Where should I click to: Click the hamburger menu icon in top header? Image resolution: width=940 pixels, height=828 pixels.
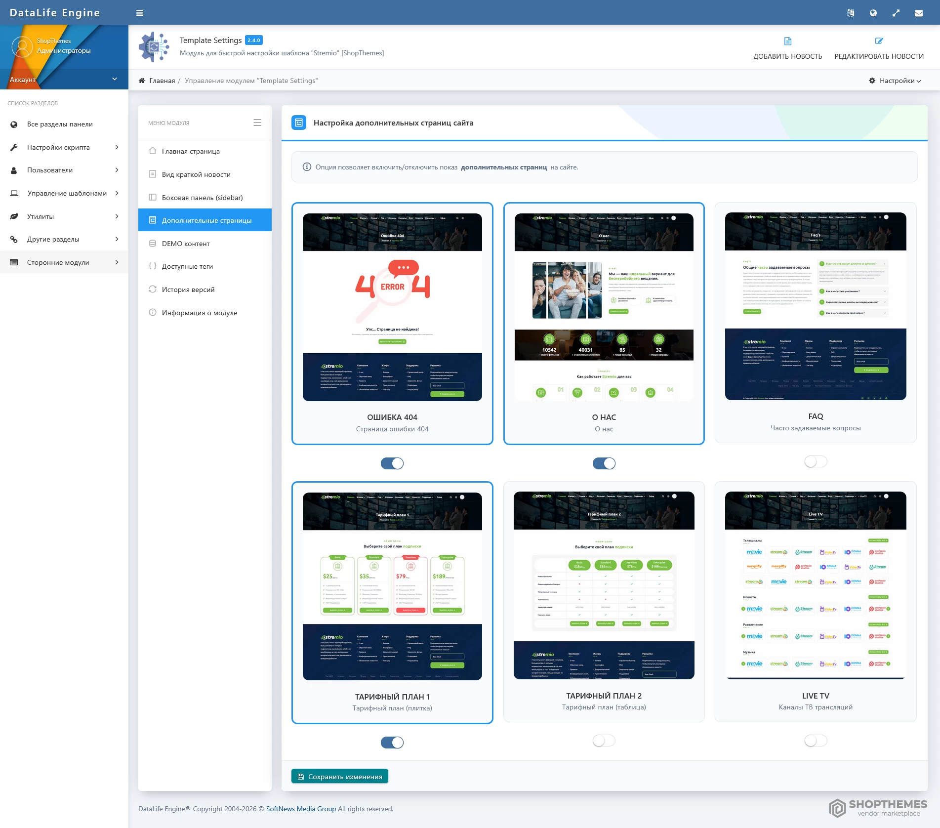coord(140,13)
